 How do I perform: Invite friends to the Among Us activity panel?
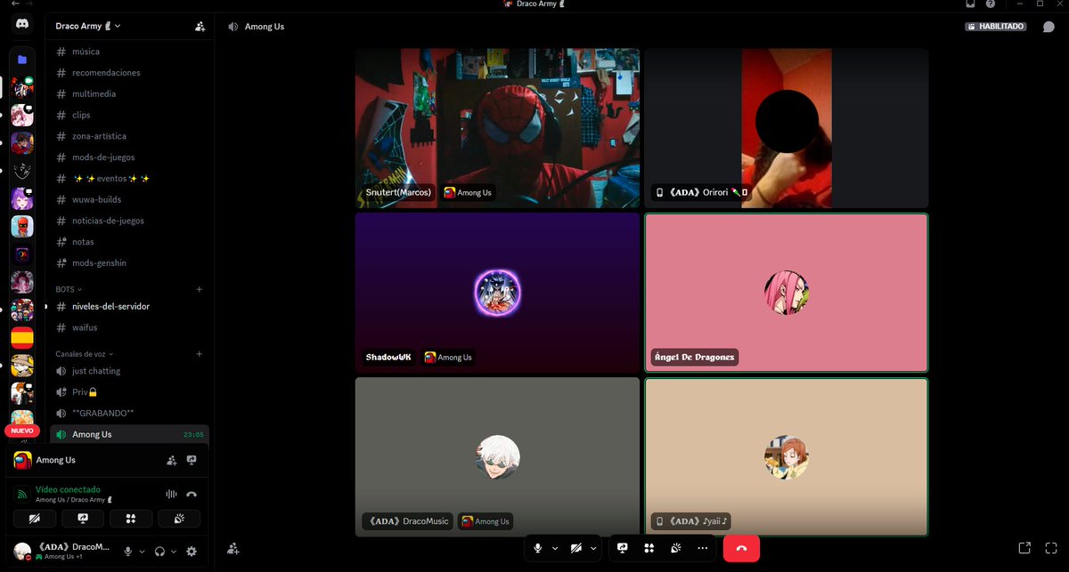(172, 460)
